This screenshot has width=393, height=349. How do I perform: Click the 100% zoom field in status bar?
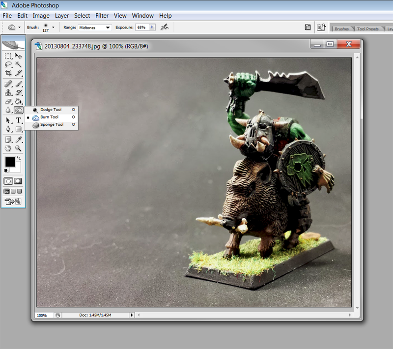pyautogui.click(x=42, y=315)
